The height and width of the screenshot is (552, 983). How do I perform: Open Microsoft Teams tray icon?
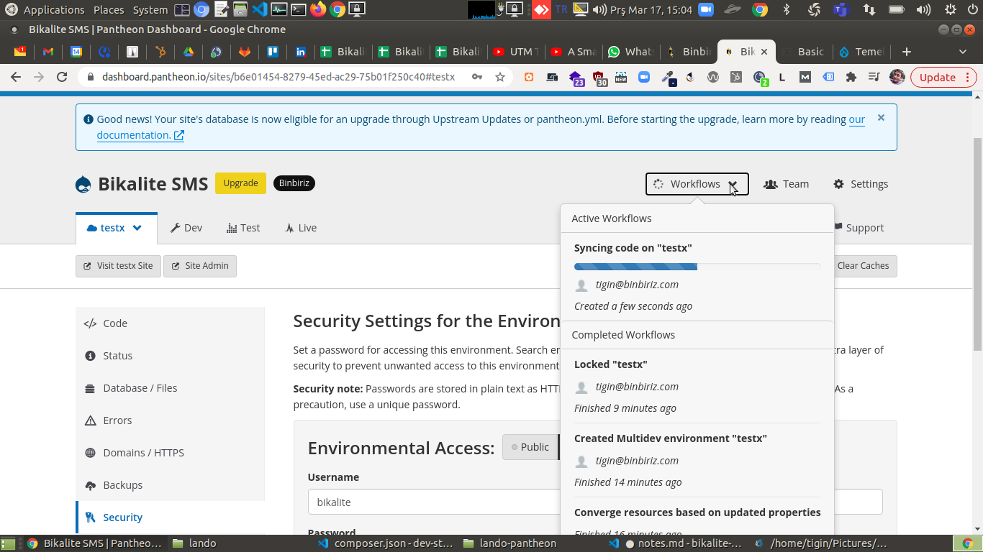[x=841, y=9]
